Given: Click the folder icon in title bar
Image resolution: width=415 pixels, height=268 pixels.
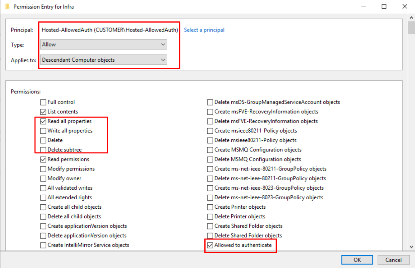Looking at the screenshot, I should coord(7,7).
